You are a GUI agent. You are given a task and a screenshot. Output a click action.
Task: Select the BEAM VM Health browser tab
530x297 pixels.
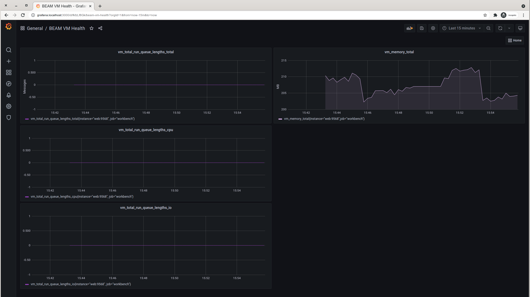(64, 6)
